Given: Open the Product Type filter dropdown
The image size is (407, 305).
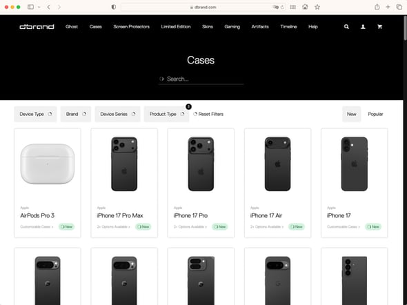Looking at the screenshot, I should tap(166, 114).
